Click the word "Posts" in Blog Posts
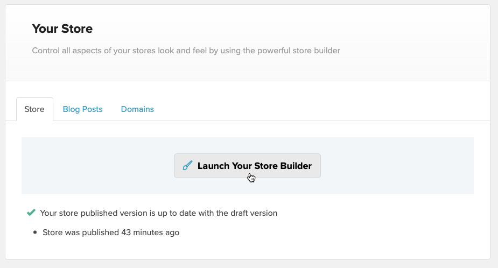Image resolution: width=498 pixels, height=268 pixels. pyautogui.click(x=92, y=109)
